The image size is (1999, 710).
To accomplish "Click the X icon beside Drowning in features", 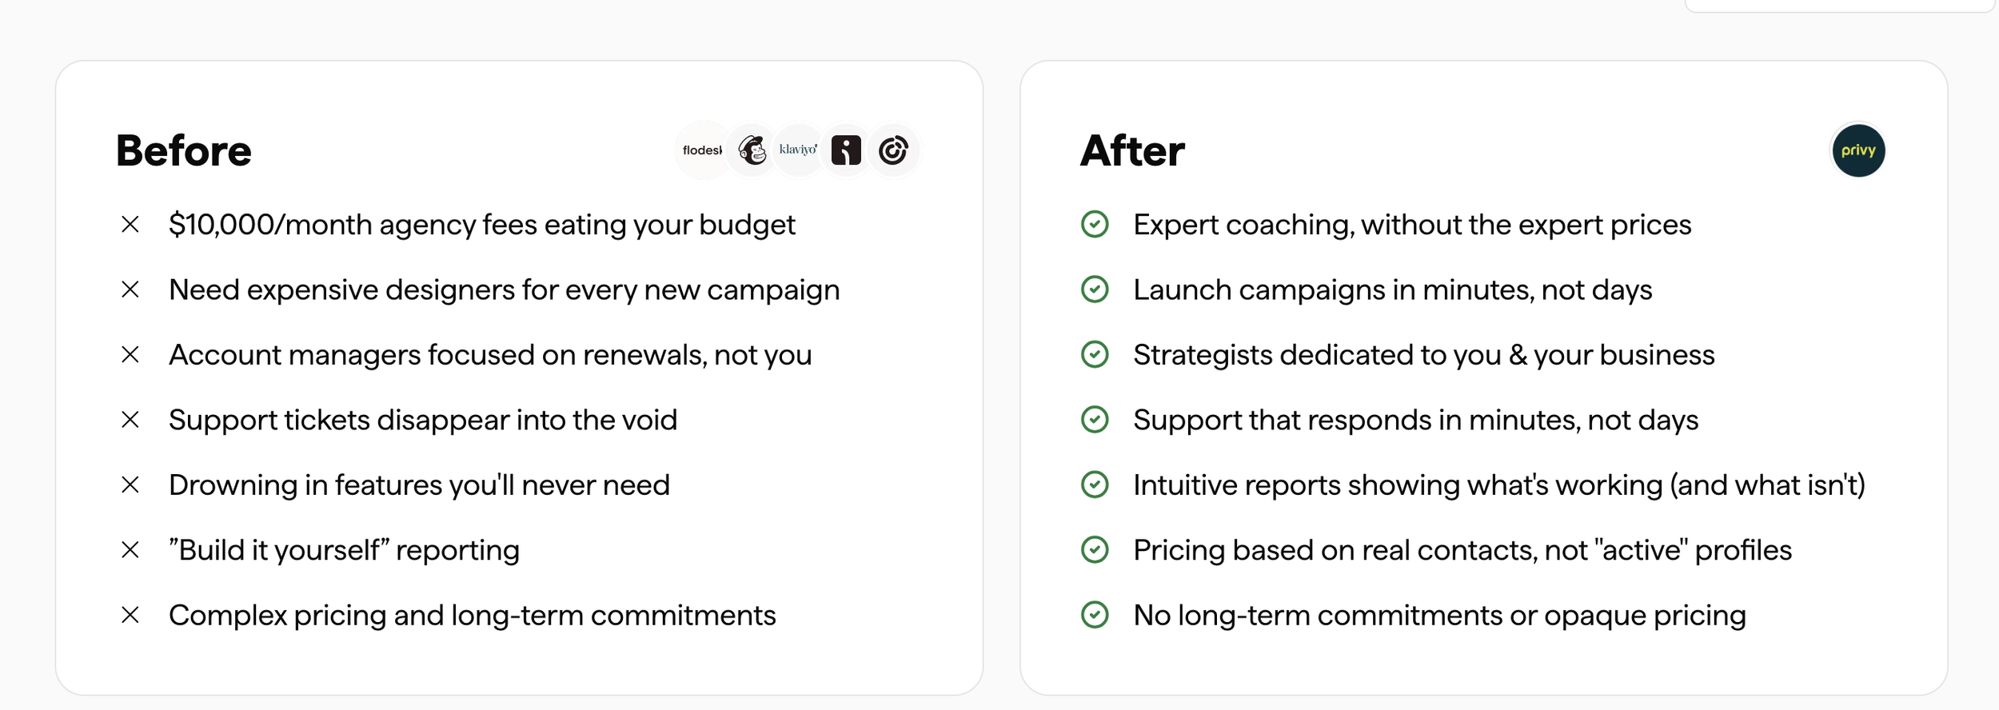I will point(130,485).
